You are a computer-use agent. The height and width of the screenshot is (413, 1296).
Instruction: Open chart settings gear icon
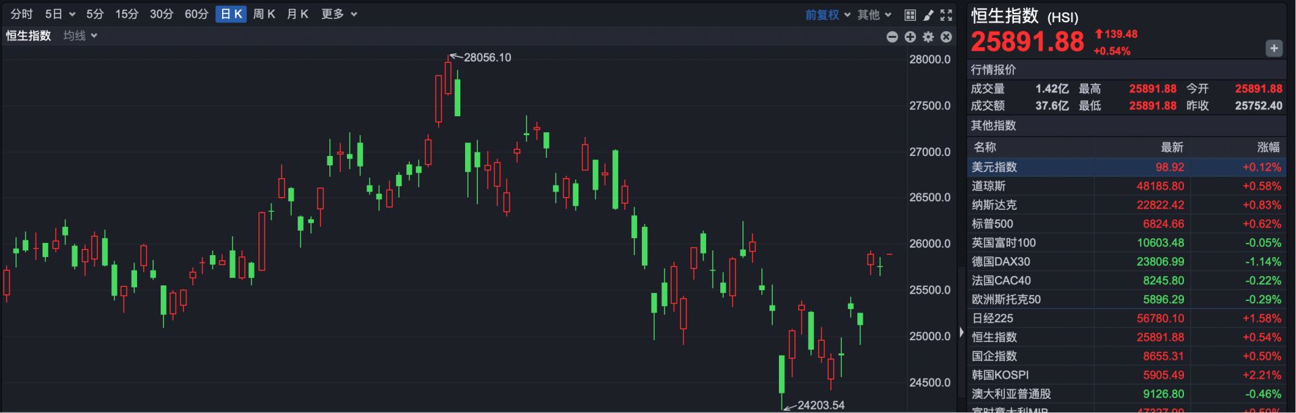[928, 37]
